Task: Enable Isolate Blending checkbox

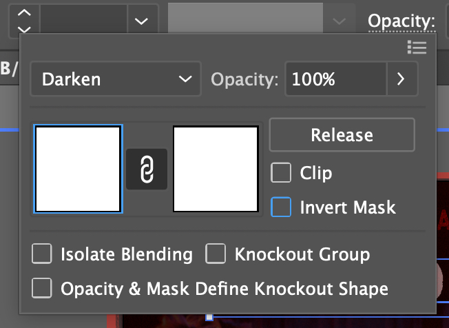Action: click(x=42, y=254)
